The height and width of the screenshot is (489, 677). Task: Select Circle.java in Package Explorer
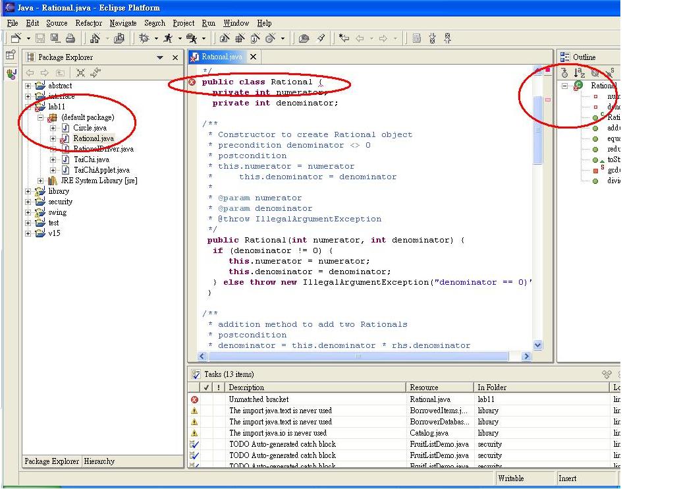[90, 128]
